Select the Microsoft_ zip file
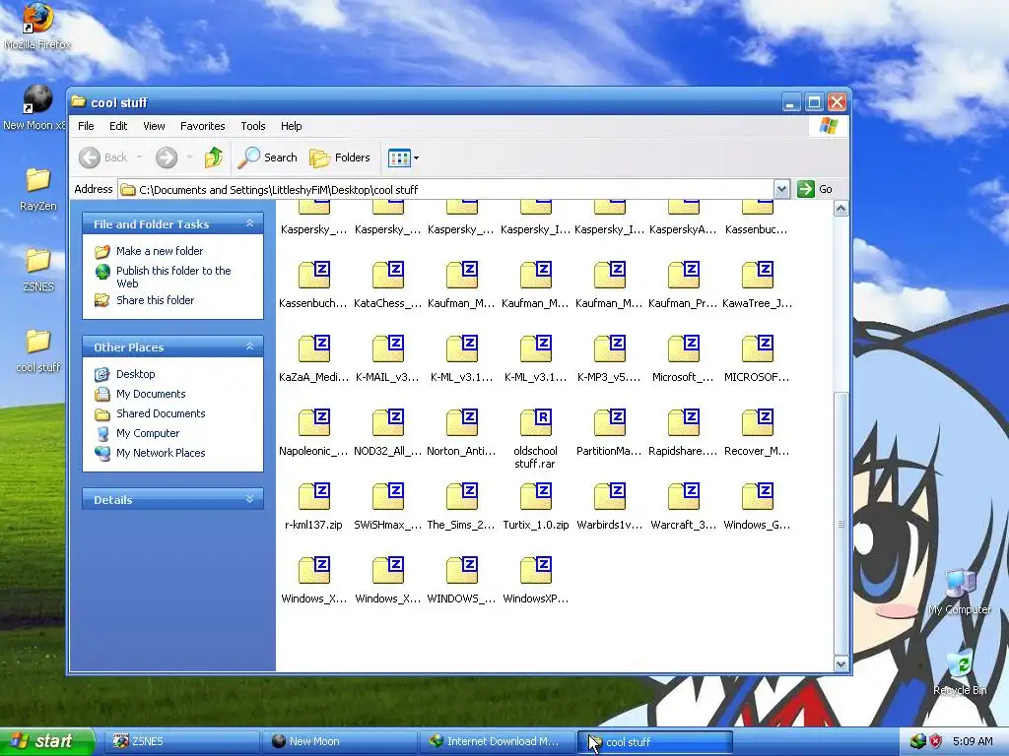 click(683, 359)
